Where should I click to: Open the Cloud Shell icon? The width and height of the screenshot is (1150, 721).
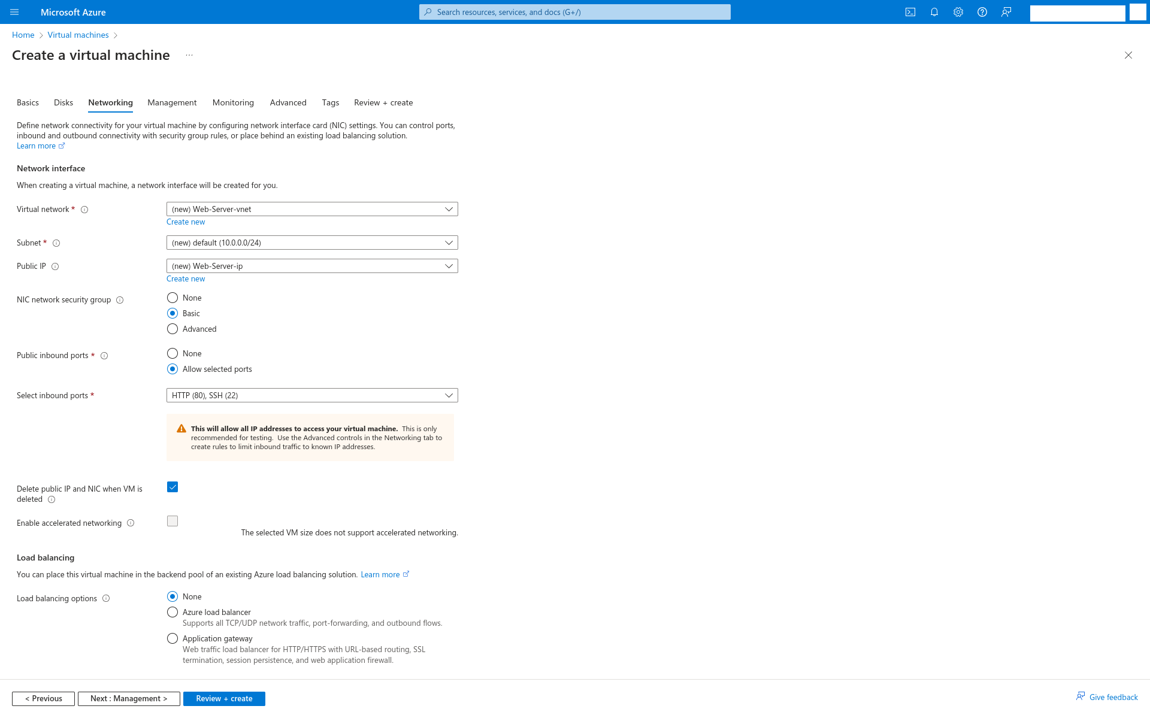point(910,12)
